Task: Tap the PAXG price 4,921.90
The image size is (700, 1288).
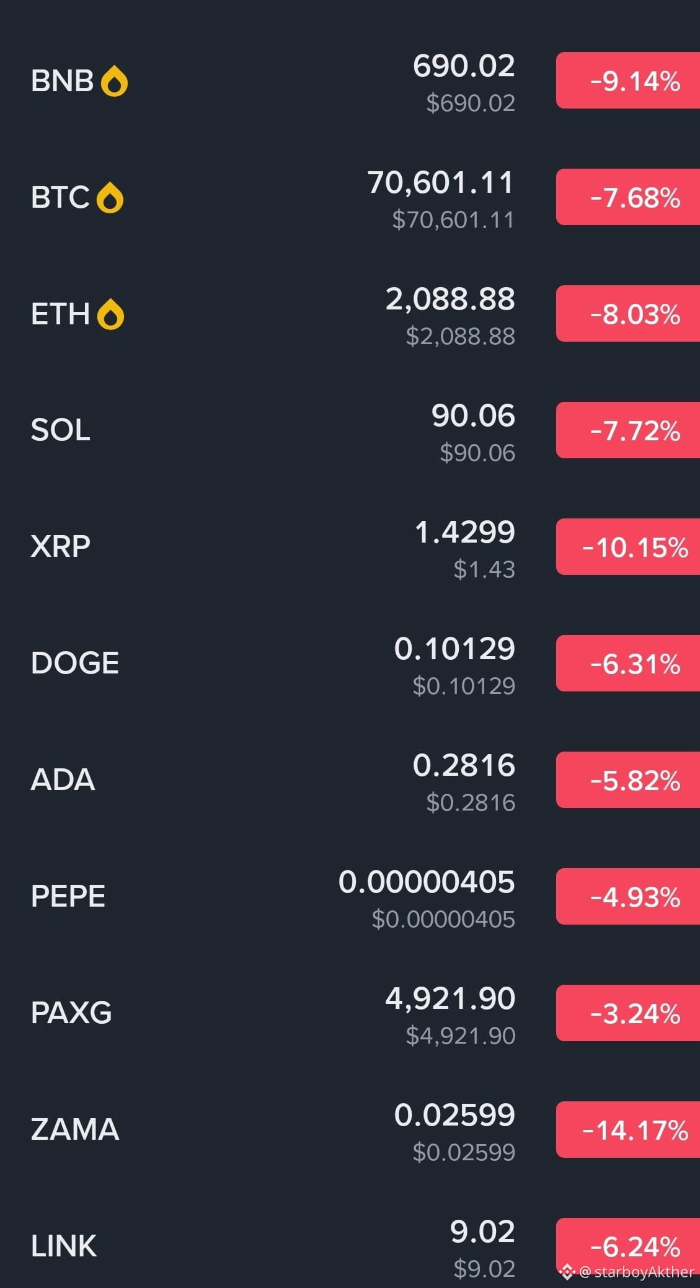Action: click(x=450, y=999)
